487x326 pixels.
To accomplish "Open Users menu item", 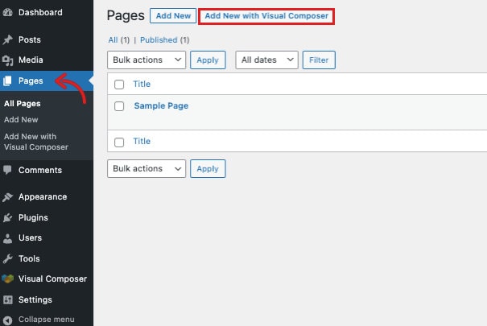I will click(x=30, y=237).
